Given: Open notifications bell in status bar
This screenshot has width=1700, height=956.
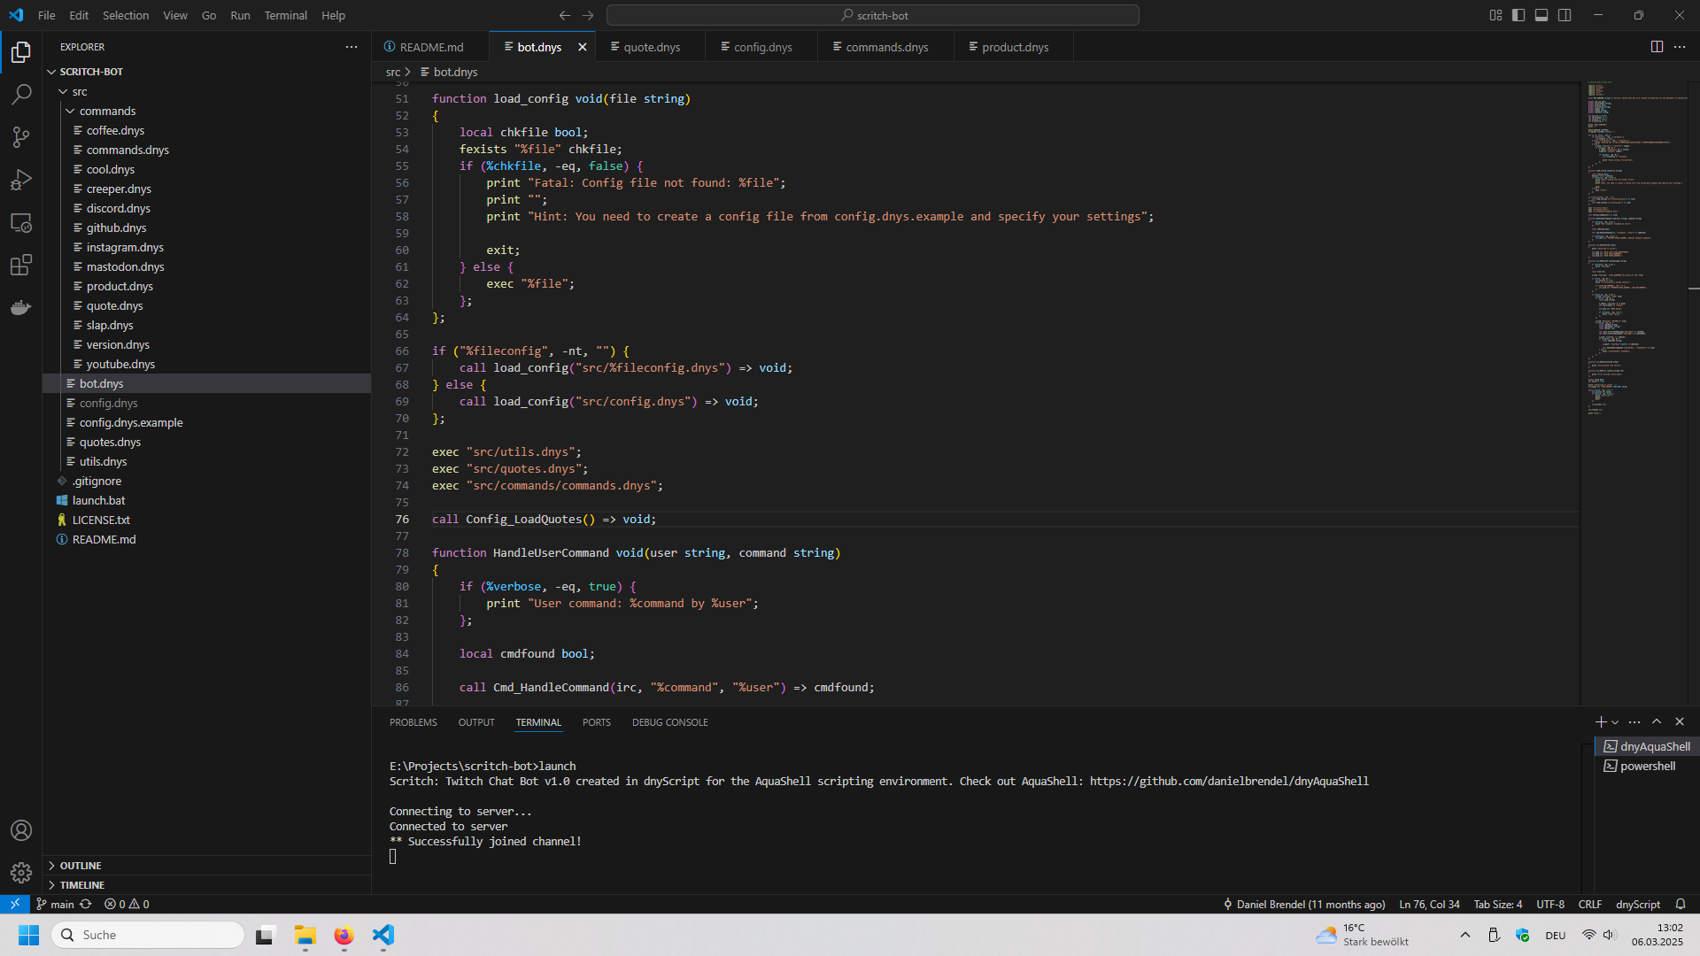Looking at the screenshot, I should coord(1680,904).
